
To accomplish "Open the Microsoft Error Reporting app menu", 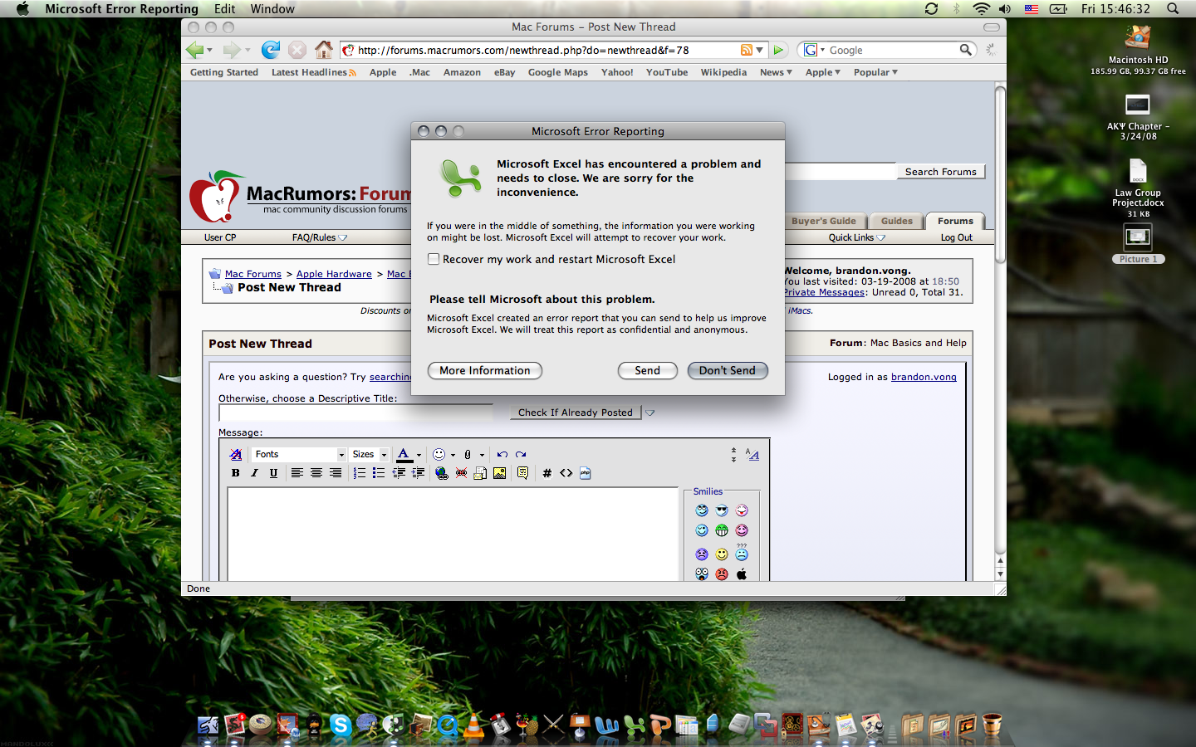I will click(121, 8).
